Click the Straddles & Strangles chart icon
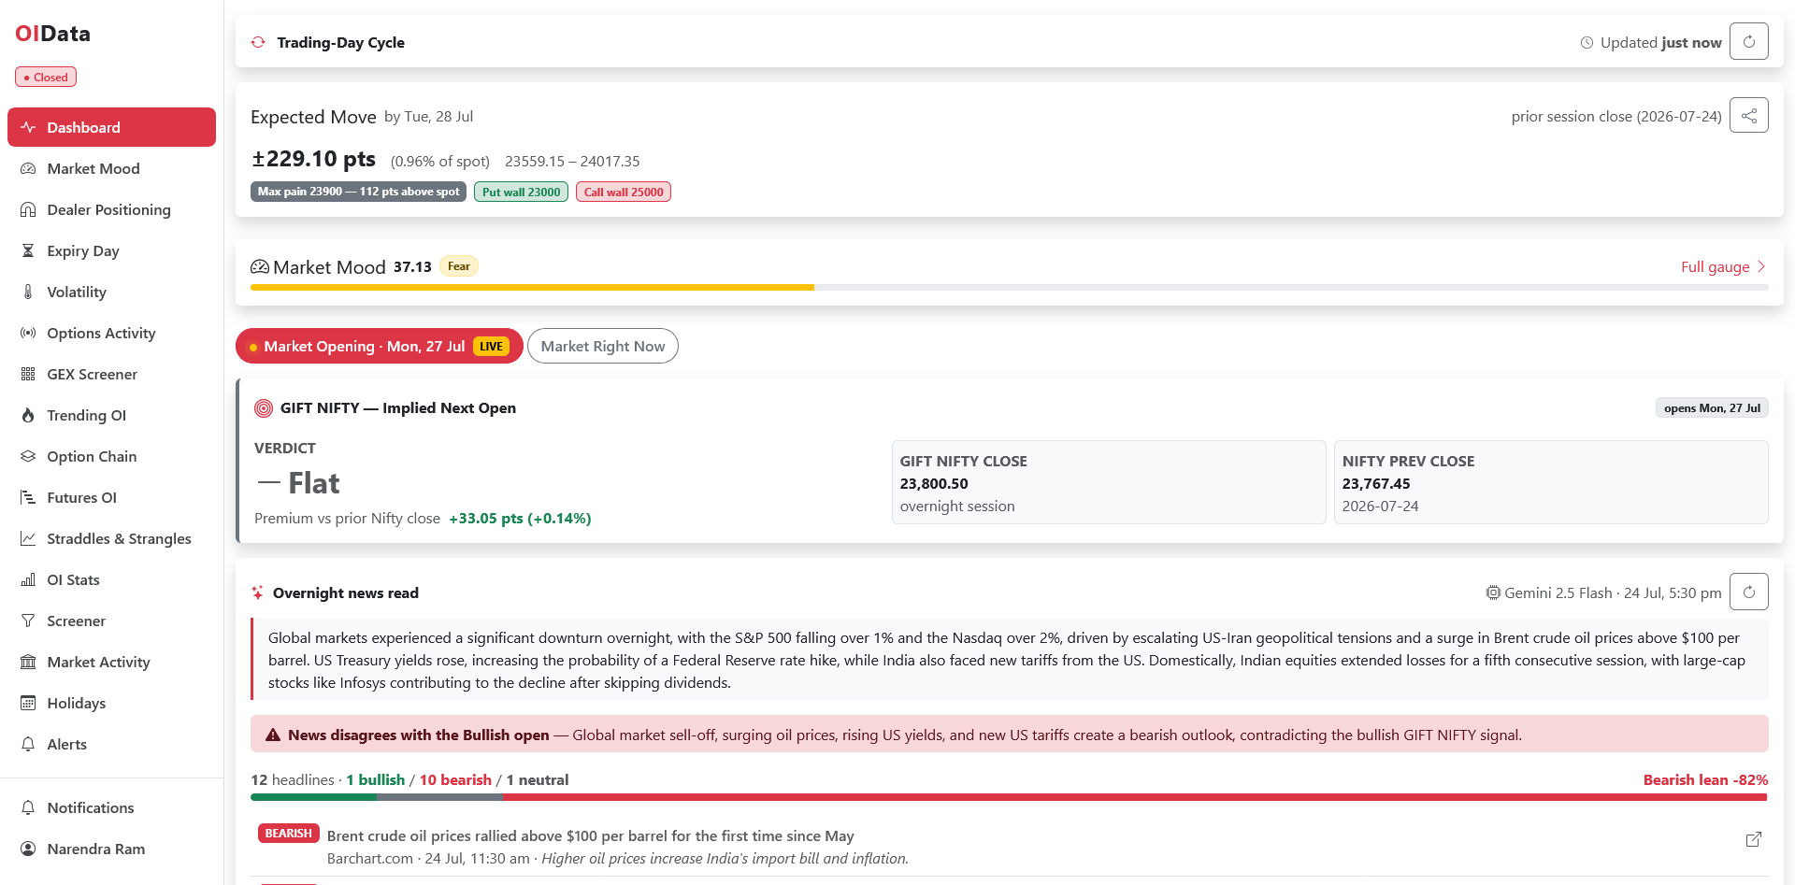The height and width of the screenshot is (885, 1795). pos(28,538)
